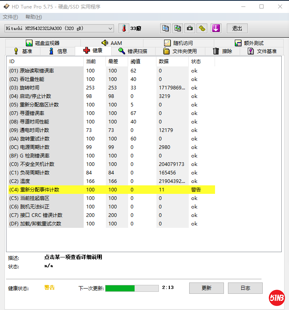The width and height of the screenshot is (289, 310).
Task: Click the 日志 log button
Action: [x=245, y=288]
